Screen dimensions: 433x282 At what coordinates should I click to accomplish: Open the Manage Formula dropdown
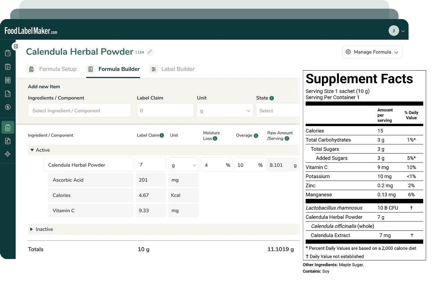coord(372,52)
